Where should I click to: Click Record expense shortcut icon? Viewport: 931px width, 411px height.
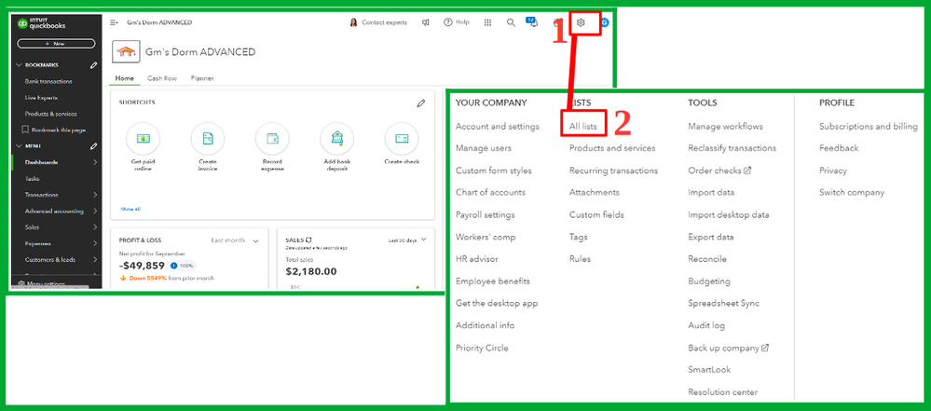(x=272, y=139)
